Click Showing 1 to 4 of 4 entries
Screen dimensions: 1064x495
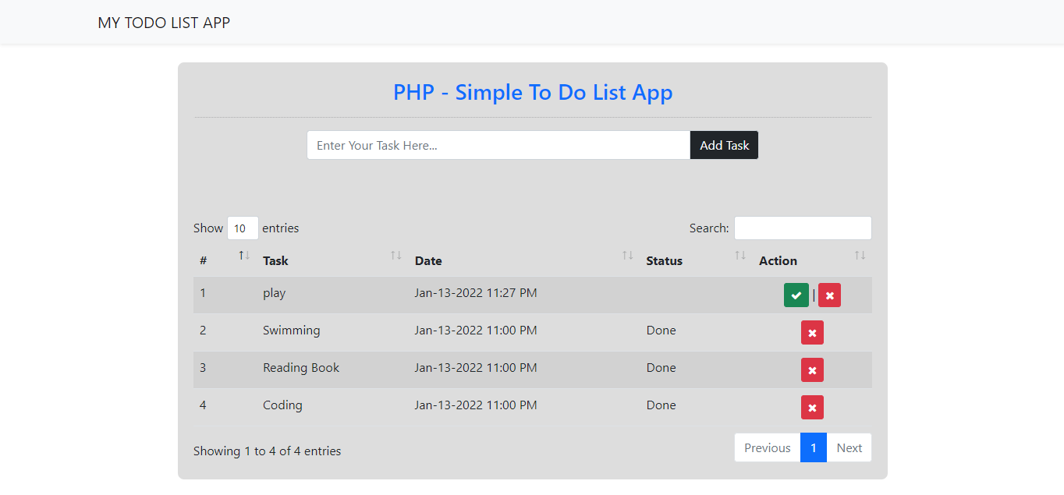268,451
